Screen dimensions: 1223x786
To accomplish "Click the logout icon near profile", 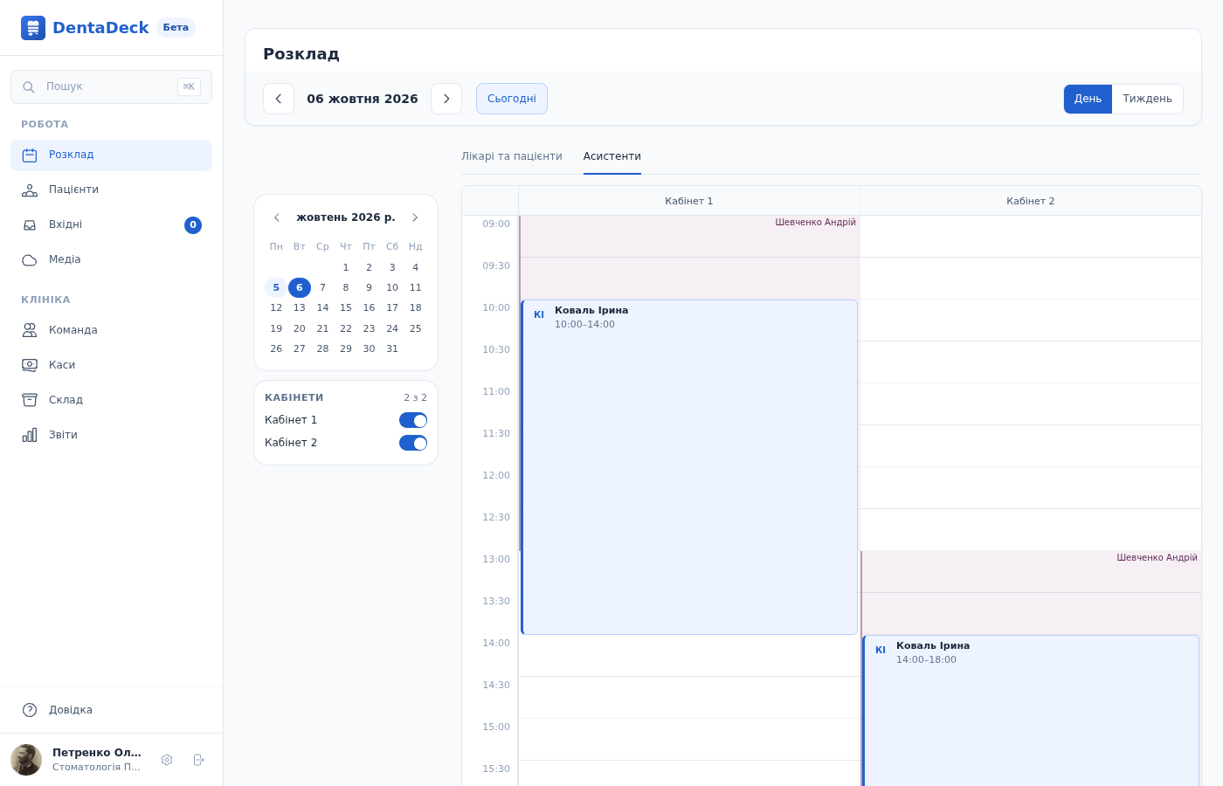I will pyautogui.click(x=198, y=760).
